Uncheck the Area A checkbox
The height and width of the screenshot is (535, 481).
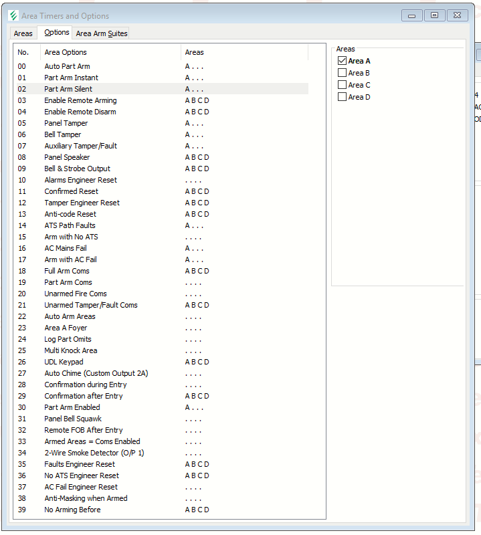(343, 61)
